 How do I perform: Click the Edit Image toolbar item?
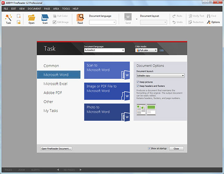(61, 22)
